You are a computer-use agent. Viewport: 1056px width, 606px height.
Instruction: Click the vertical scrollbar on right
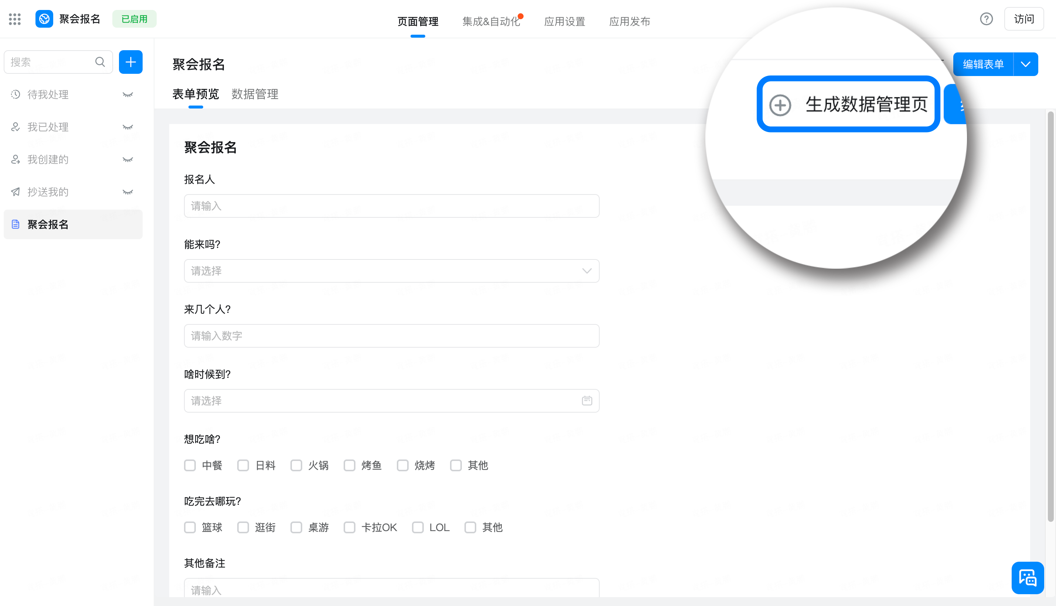coord(1050,316)
